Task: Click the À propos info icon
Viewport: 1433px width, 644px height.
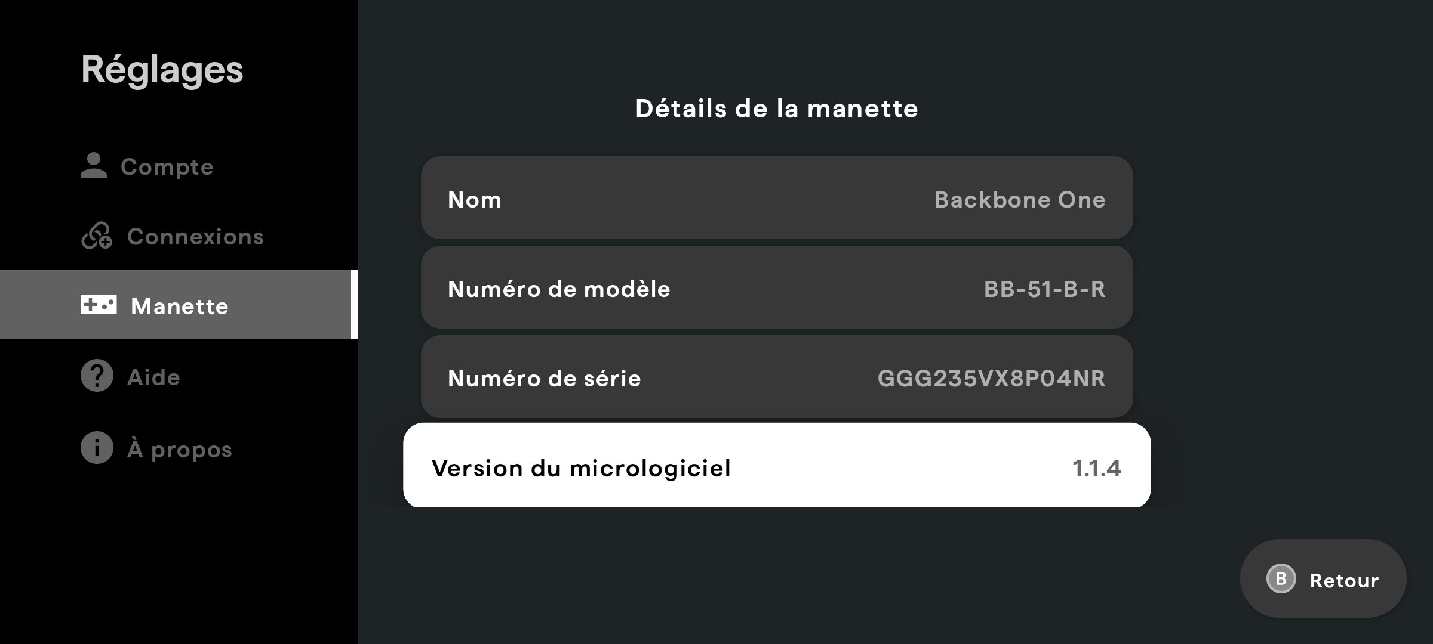Action: (x=97, y=448)
